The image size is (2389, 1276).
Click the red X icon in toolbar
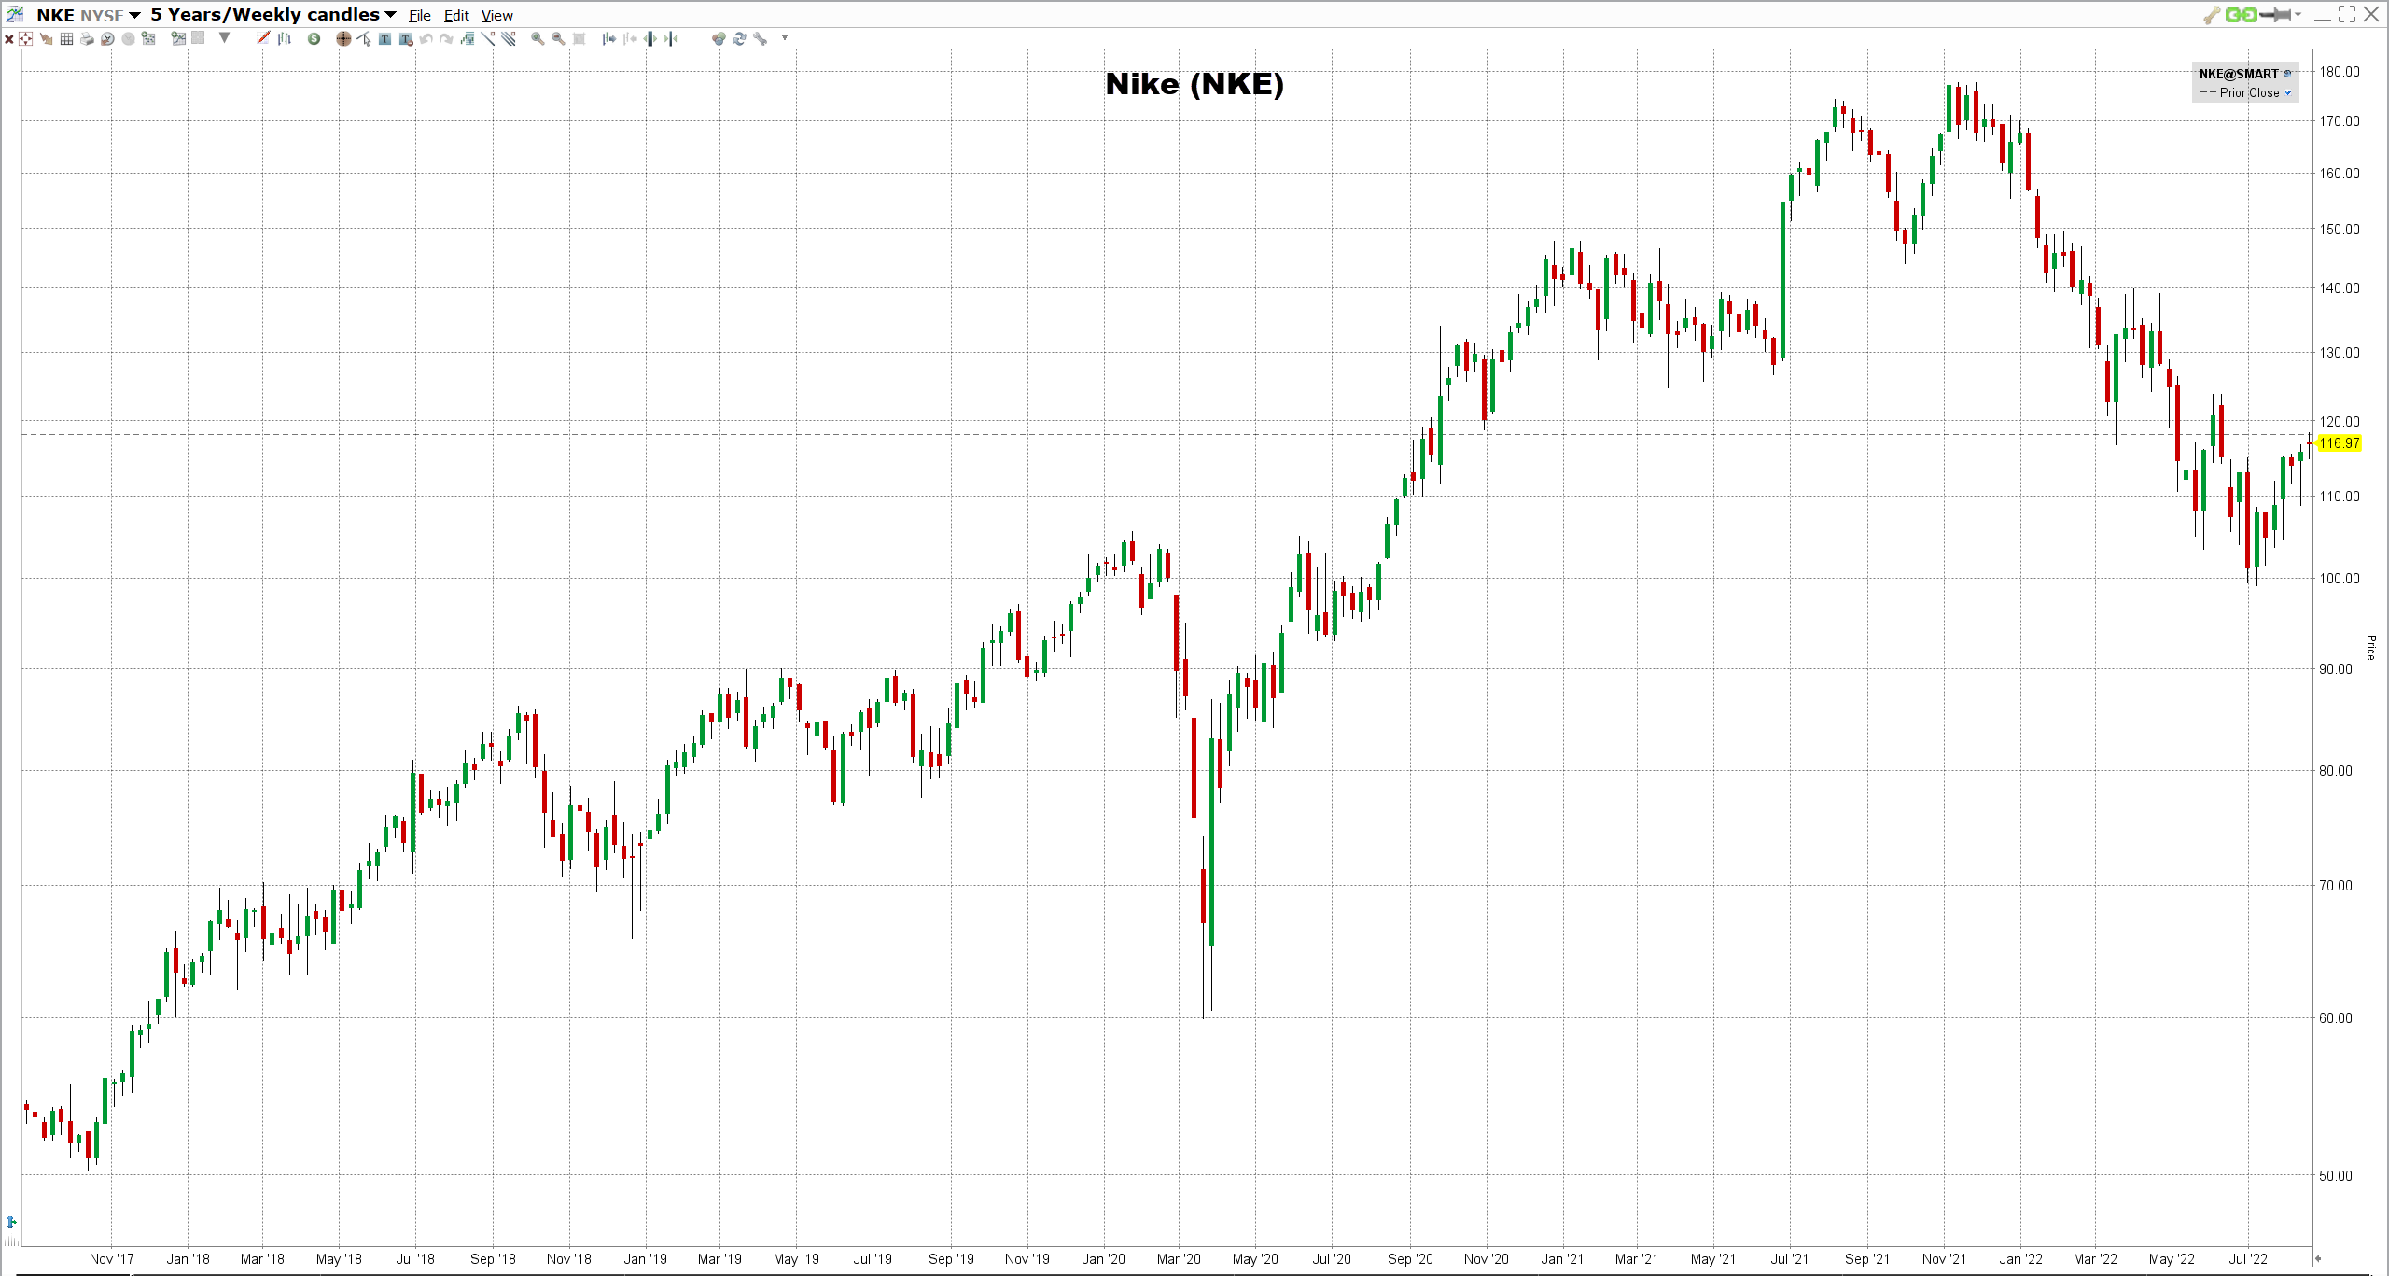(x=9, y=38)
